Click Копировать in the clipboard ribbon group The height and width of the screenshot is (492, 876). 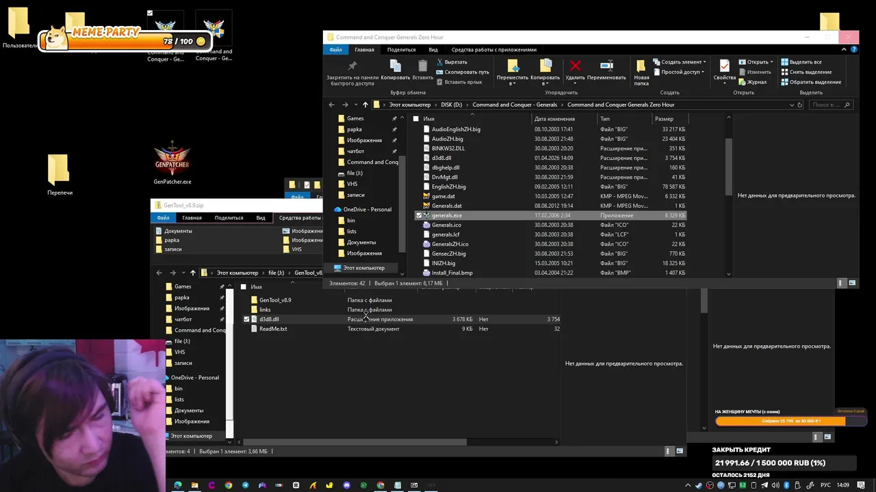pyautogui.click(x=395, y=70)
